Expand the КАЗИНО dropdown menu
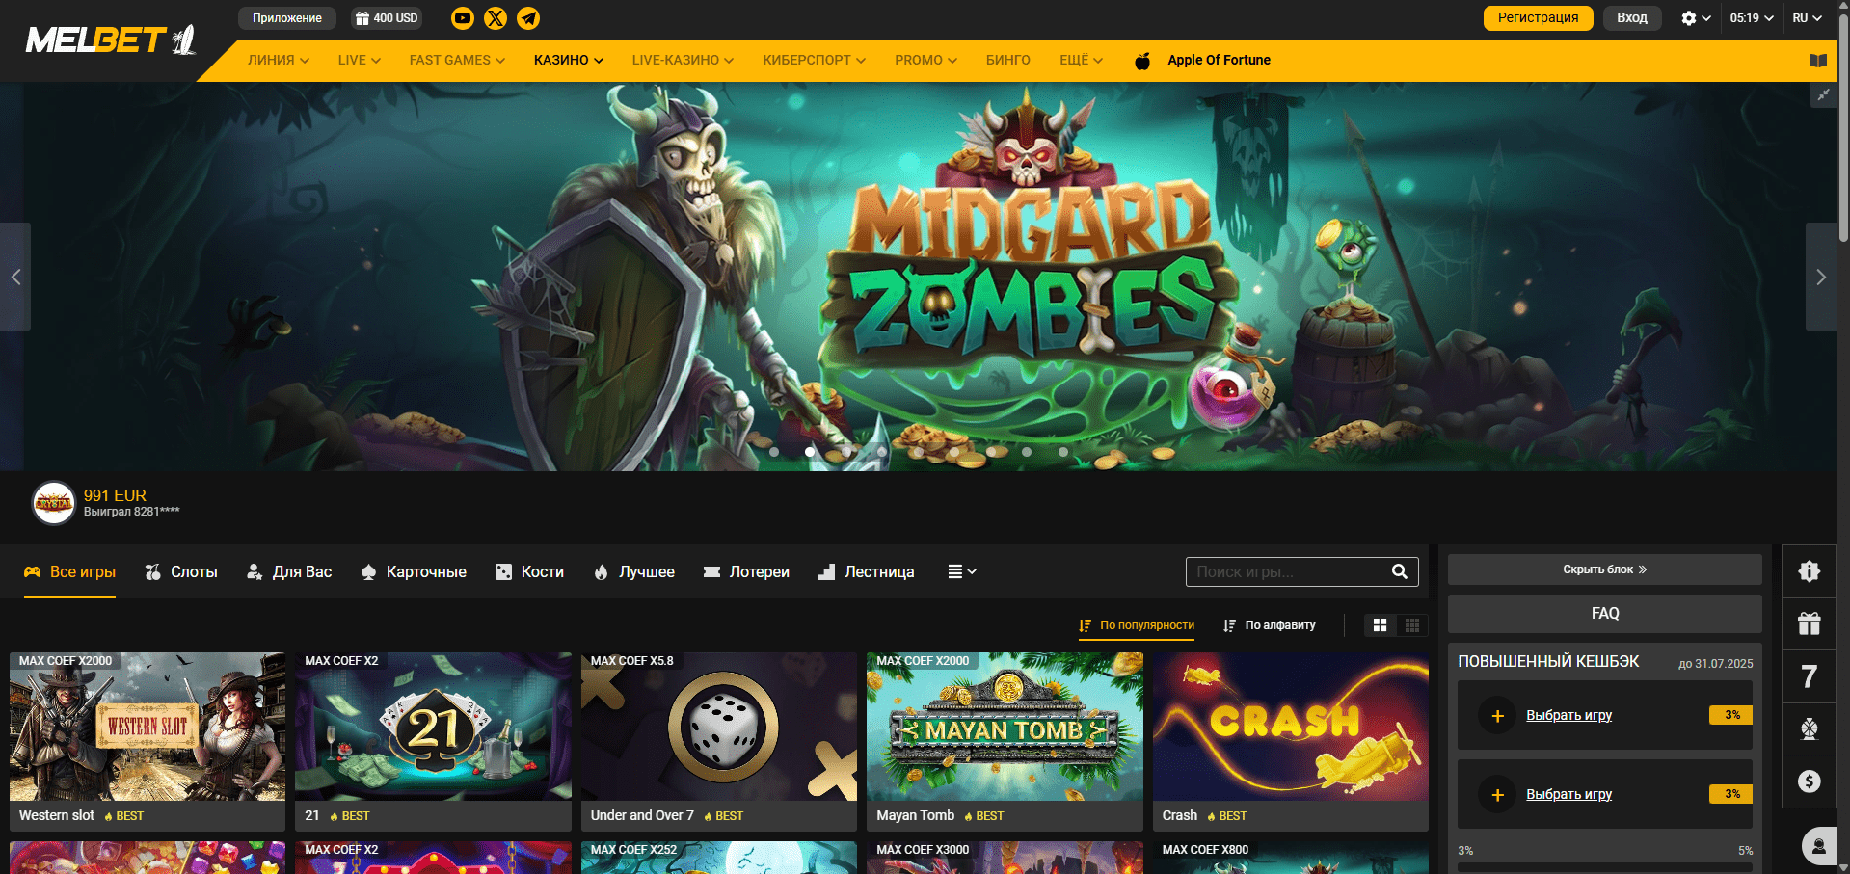Viewport: 1850px width, 874px height. 569,61
